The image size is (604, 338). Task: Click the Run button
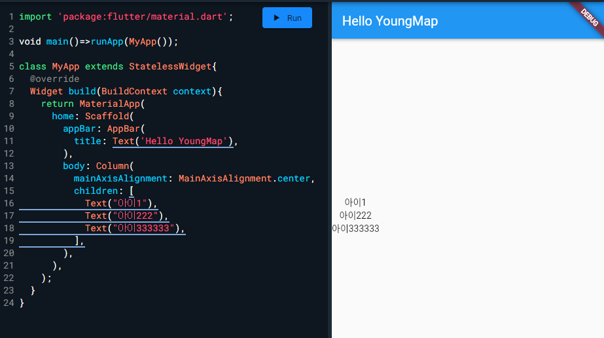click(287, 18)
